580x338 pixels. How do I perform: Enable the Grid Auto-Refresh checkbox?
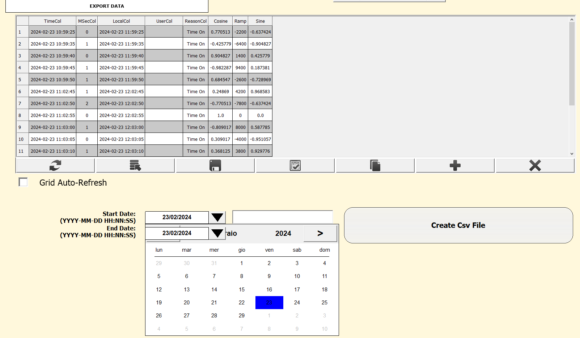pos(23,182)
